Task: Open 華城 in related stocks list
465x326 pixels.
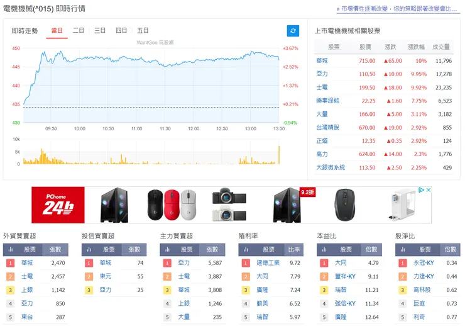Action: click(x=322, y=61)
